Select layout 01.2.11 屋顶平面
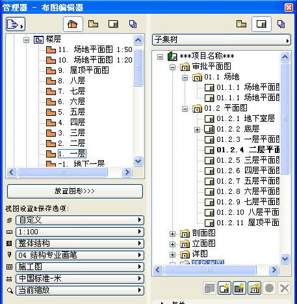297x304 pixels. [x=248, y=223]
